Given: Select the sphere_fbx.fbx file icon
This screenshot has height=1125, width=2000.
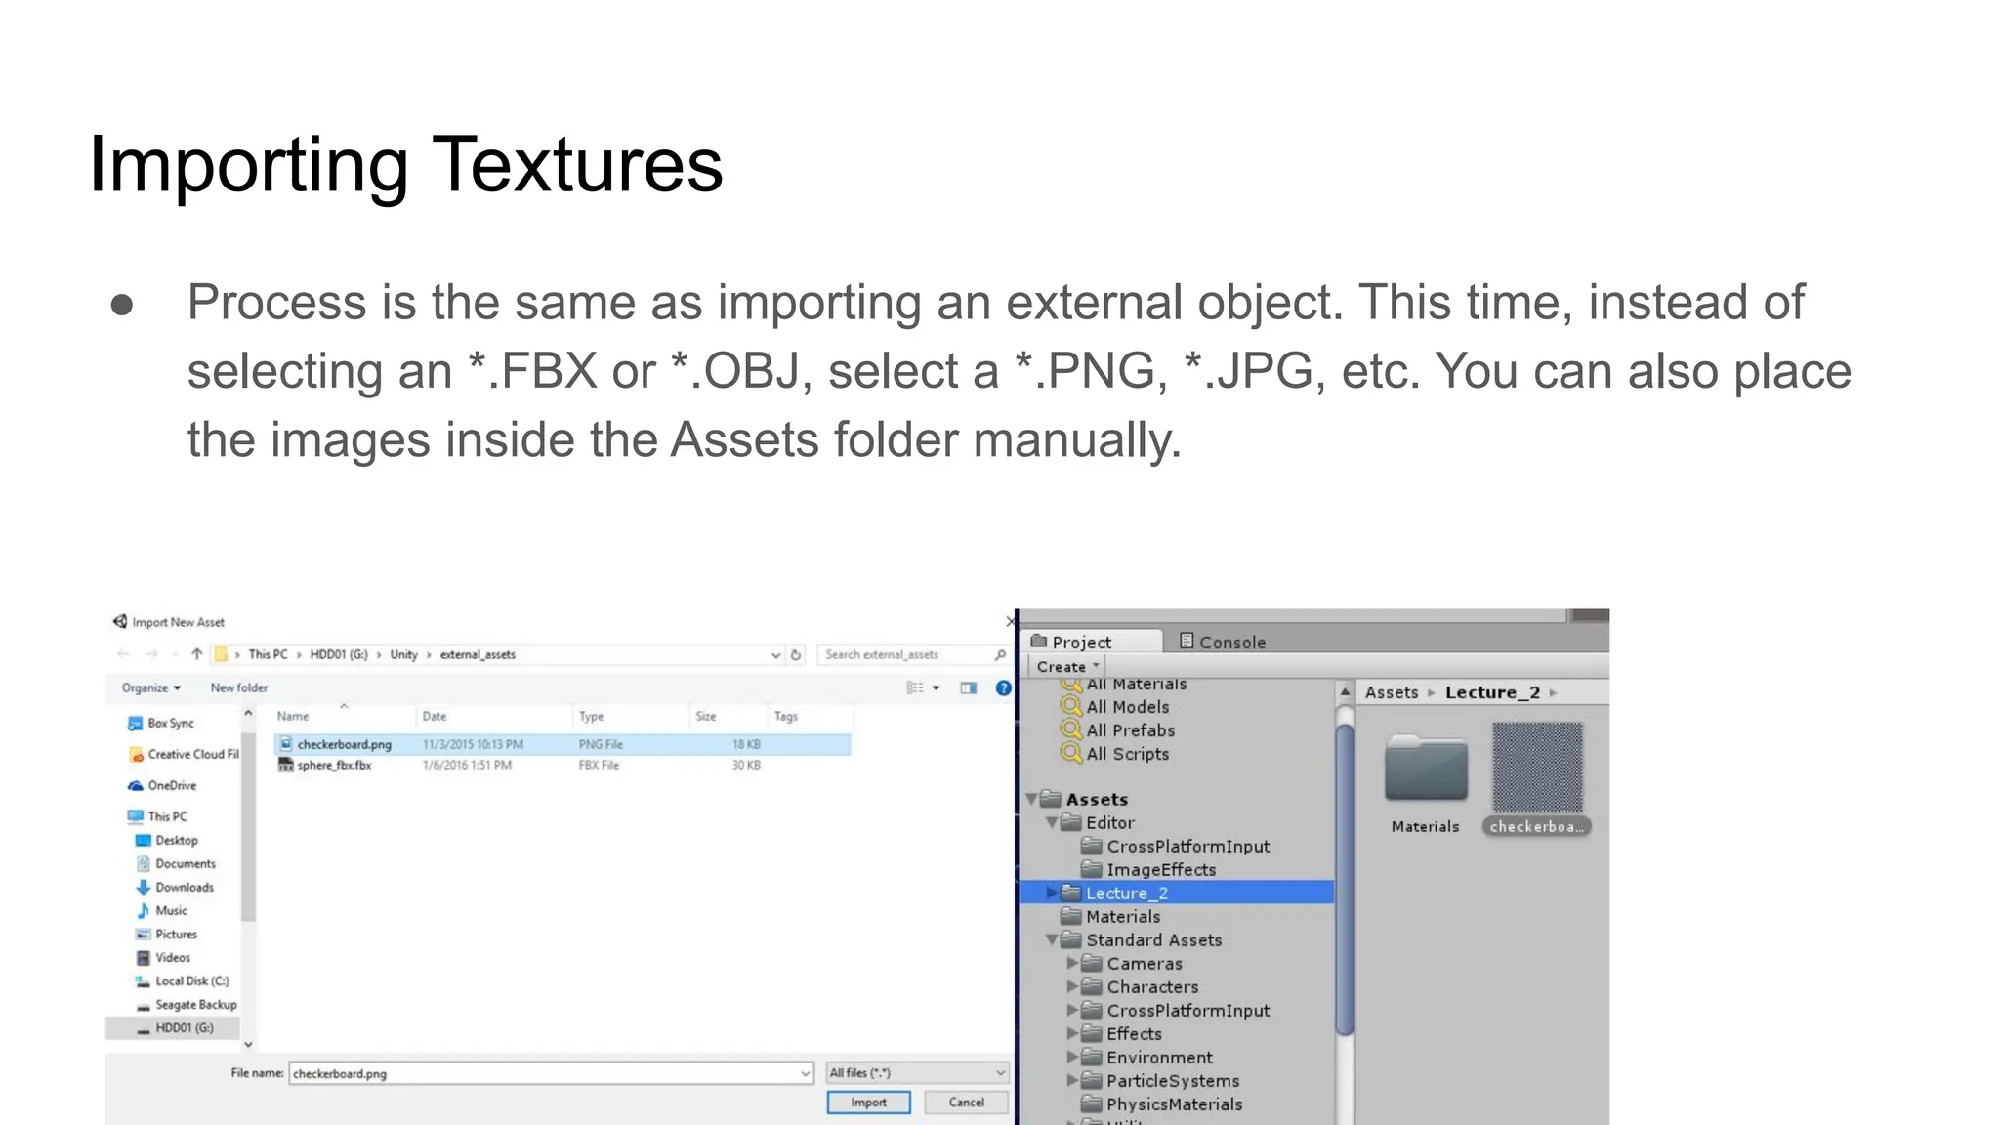Looking at the screenshot, I should [x=285, y=766].
